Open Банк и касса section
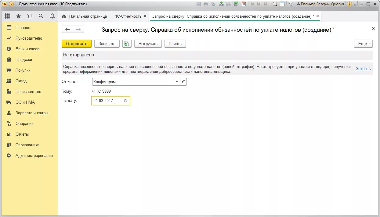Image resolution: width=380 pixels, height=217 pixels. tap(29, 49)
